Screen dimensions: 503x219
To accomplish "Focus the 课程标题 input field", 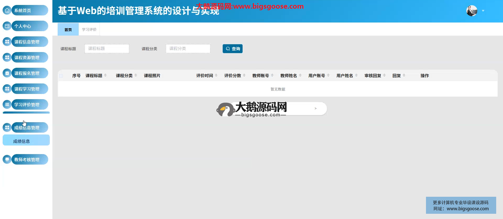I will tap(107, 49).
